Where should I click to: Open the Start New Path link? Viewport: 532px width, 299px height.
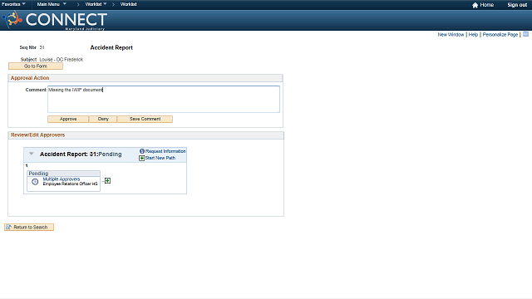tap(160, 158)
